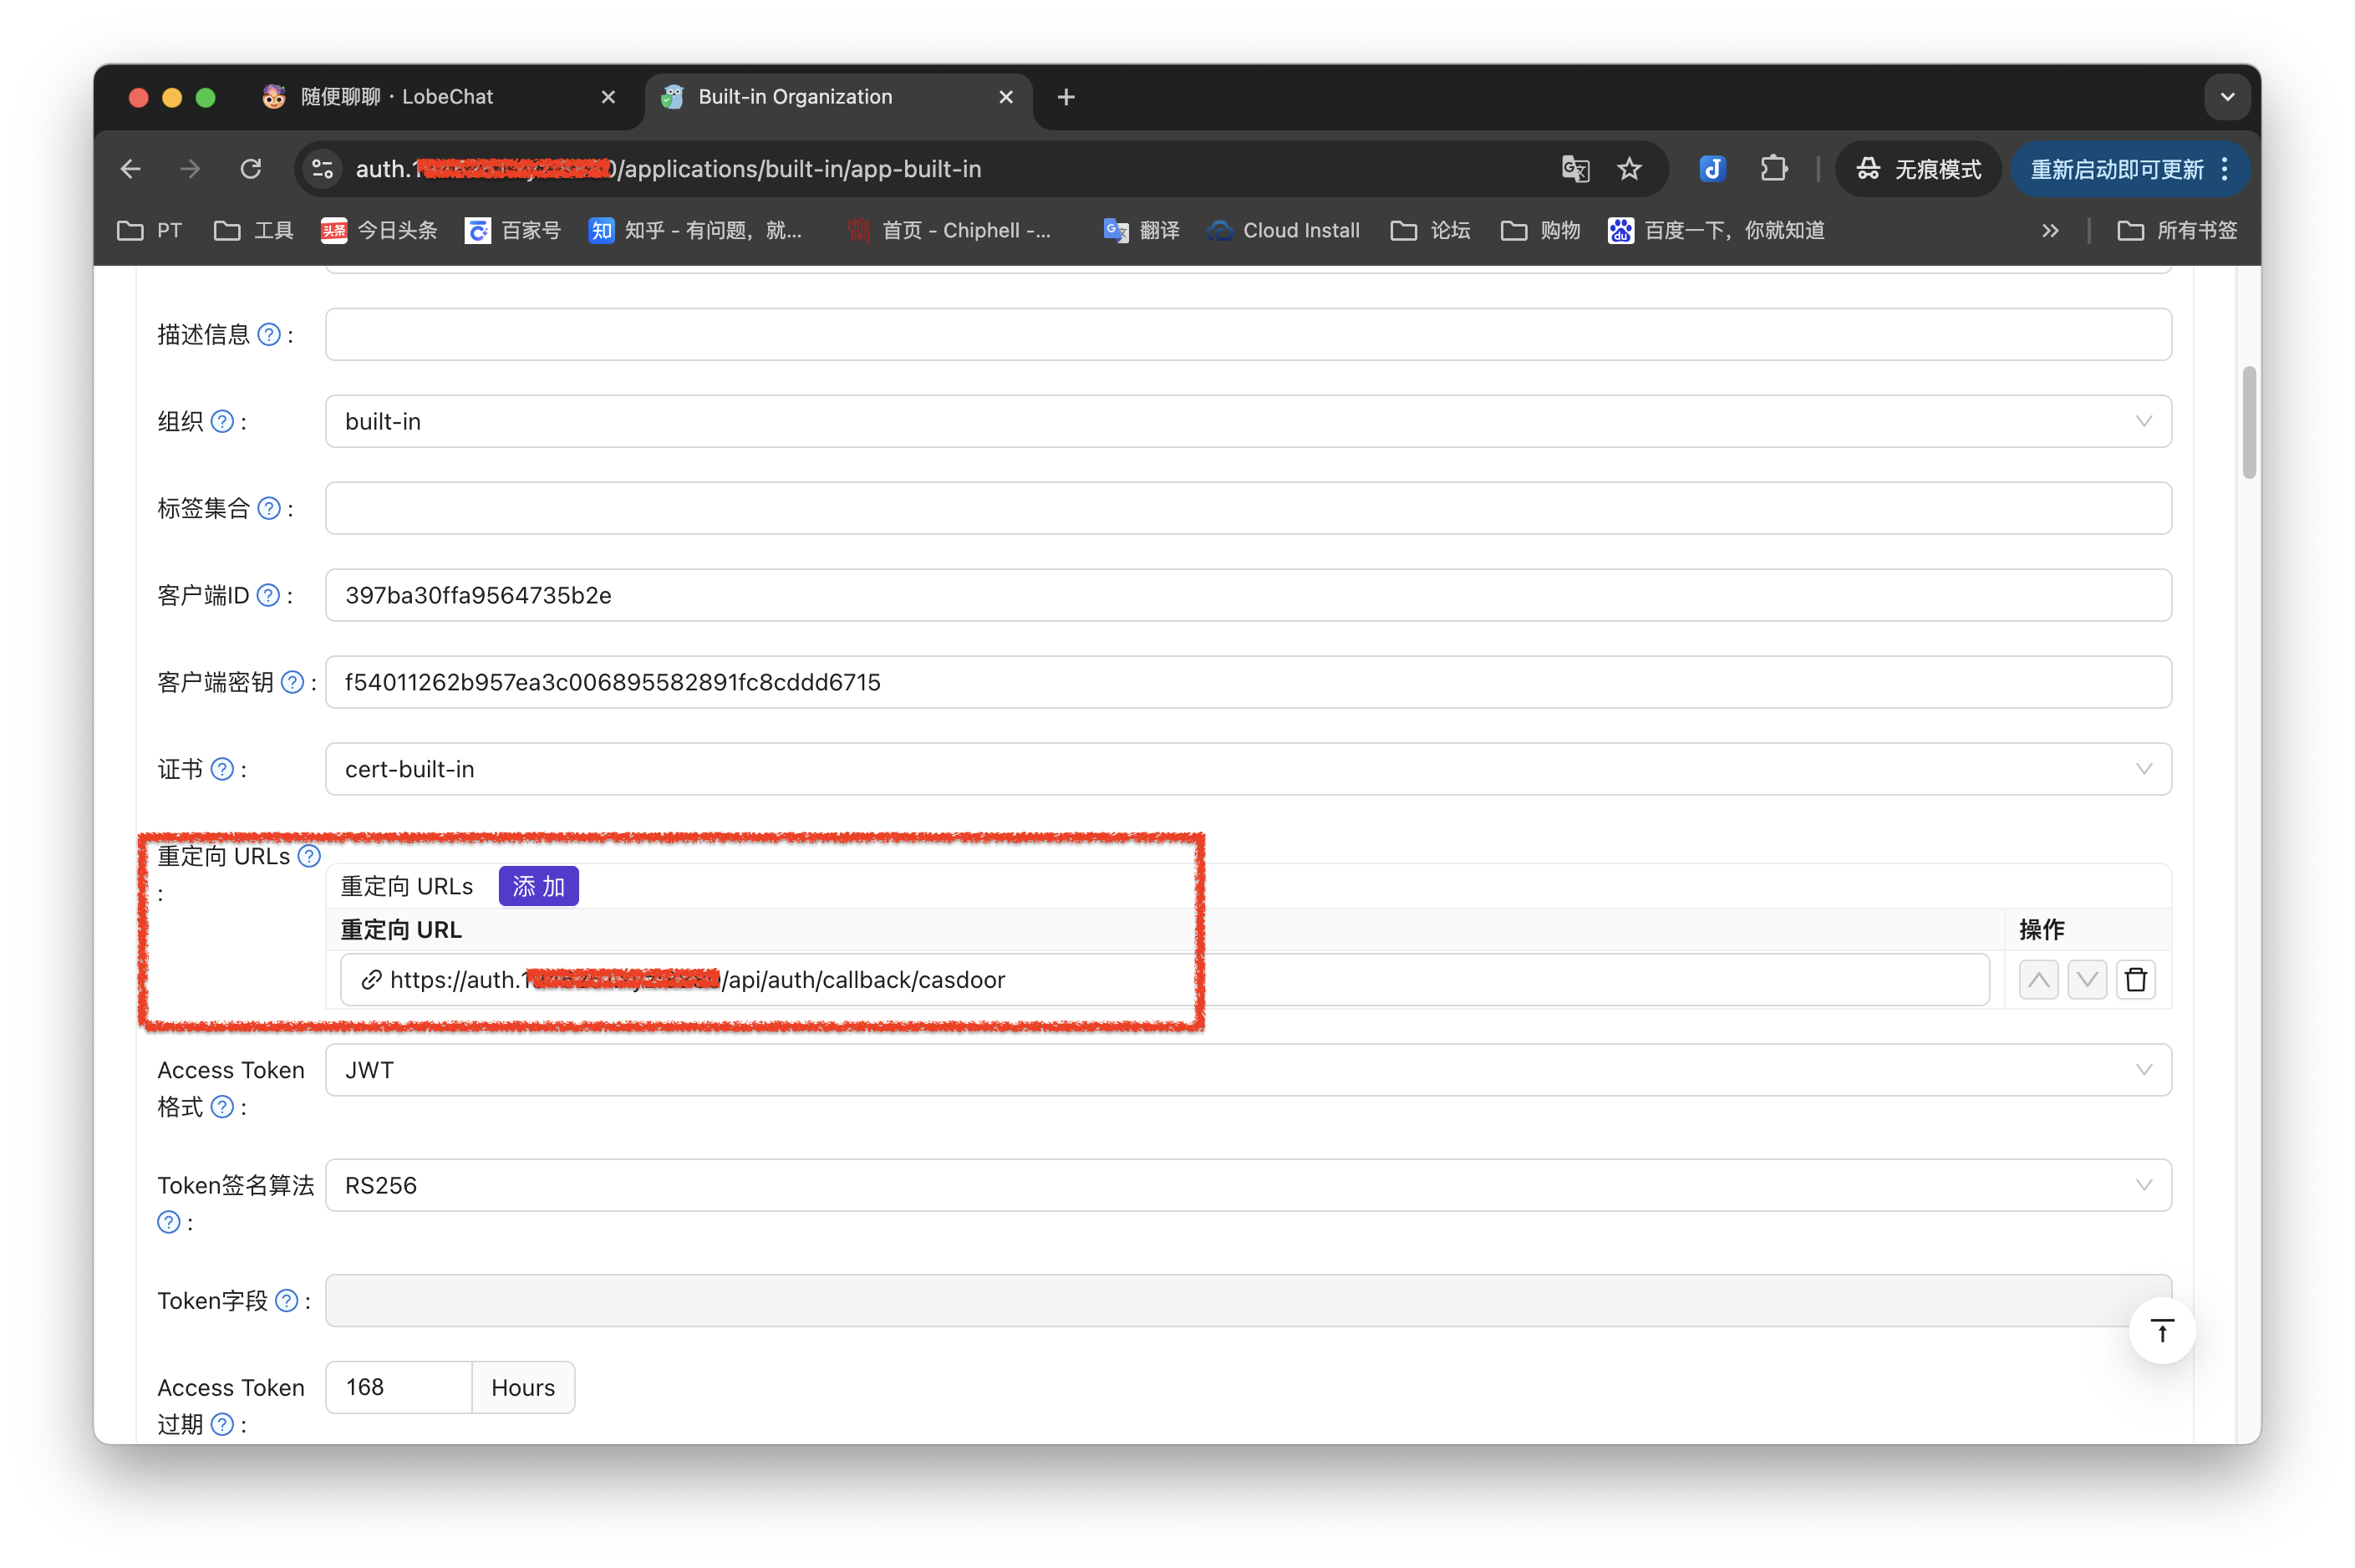Open site information icon in address bar
This screenshot has width=2355, height=1568.
click(x=322, y=169)
